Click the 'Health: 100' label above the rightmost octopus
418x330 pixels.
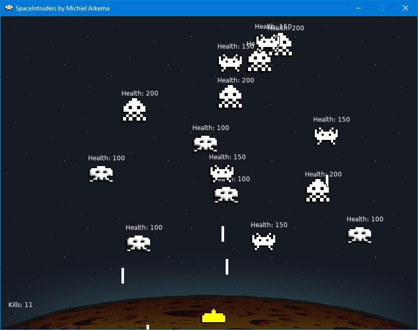click(365, 219)
